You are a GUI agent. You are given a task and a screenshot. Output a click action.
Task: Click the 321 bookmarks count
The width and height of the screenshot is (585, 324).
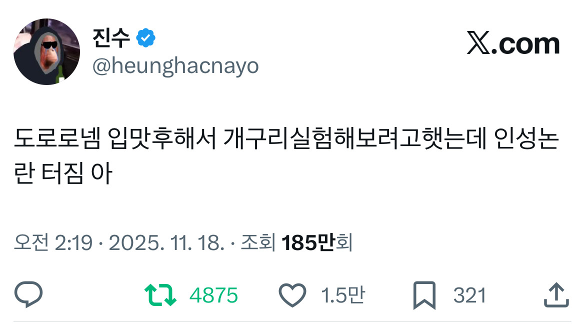pos(469,295)
